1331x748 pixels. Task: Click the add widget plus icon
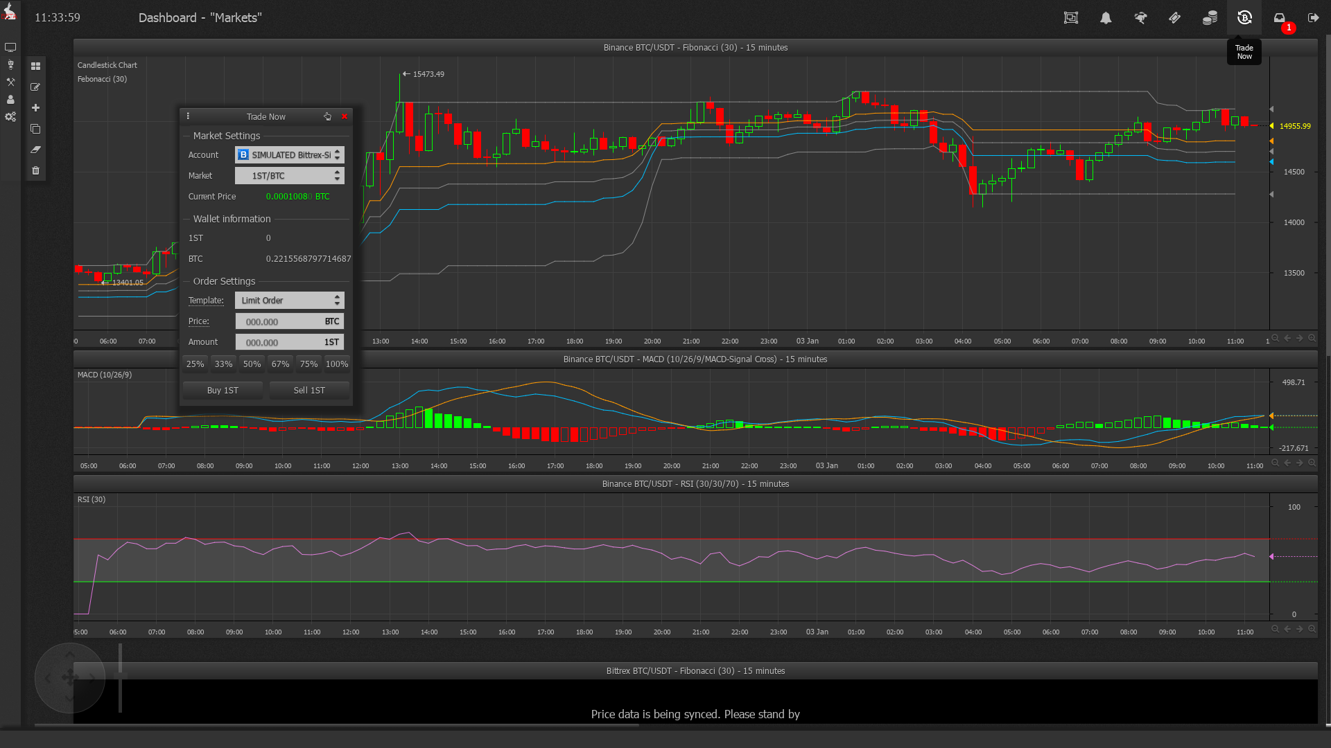click(x=35, y=108)
